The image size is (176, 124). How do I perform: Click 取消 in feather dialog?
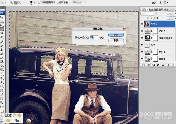pyautogui.click(x=116, y=40)
